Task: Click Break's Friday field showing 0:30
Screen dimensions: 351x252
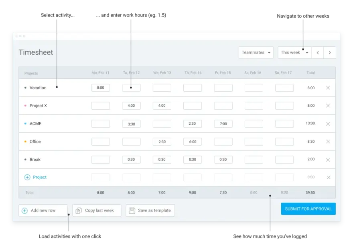Action: pos(223,159)
